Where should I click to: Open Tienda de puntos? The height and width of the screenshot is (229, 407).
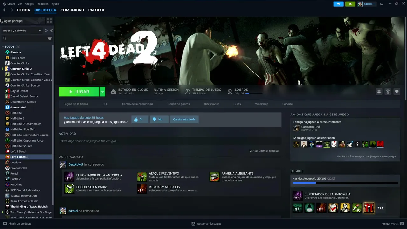[x=178, y=104]
